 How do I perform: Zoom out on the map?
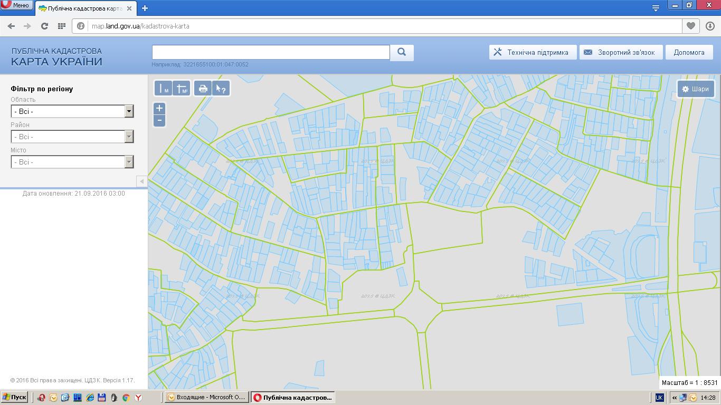[x=159, y=121]
